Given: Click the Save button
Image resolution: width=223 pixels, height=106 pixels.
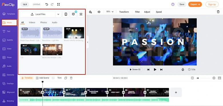Looking at the screenshot, I should pyautogui.click(x=182, y=4).
